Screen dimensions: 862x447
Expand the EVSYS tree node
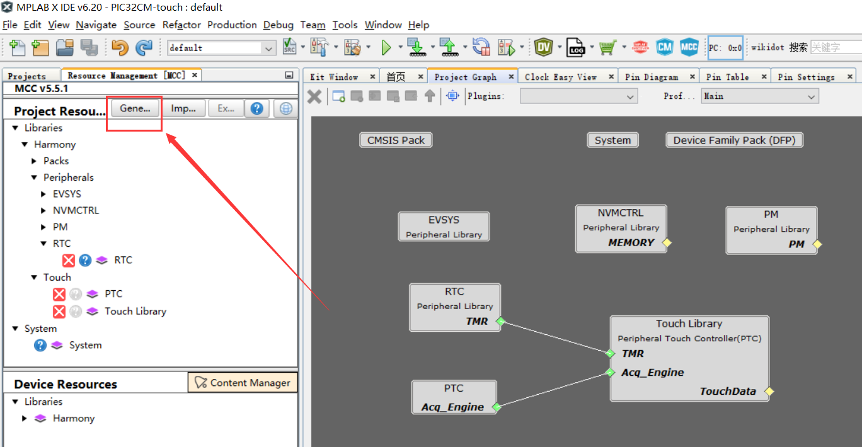click(43, 194)
